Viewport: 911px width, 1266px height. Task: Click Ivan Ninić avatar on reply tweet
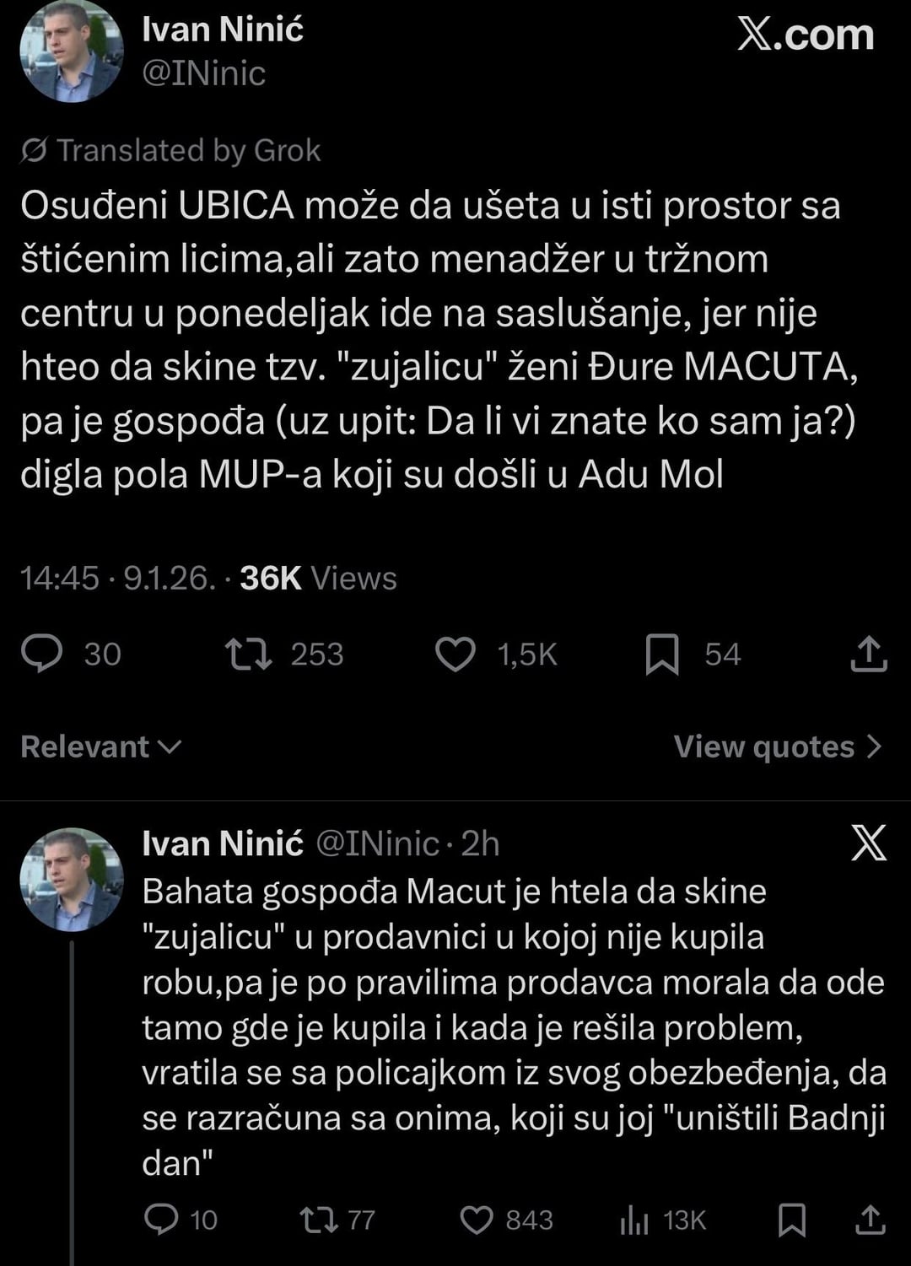[x=71, y=879]
